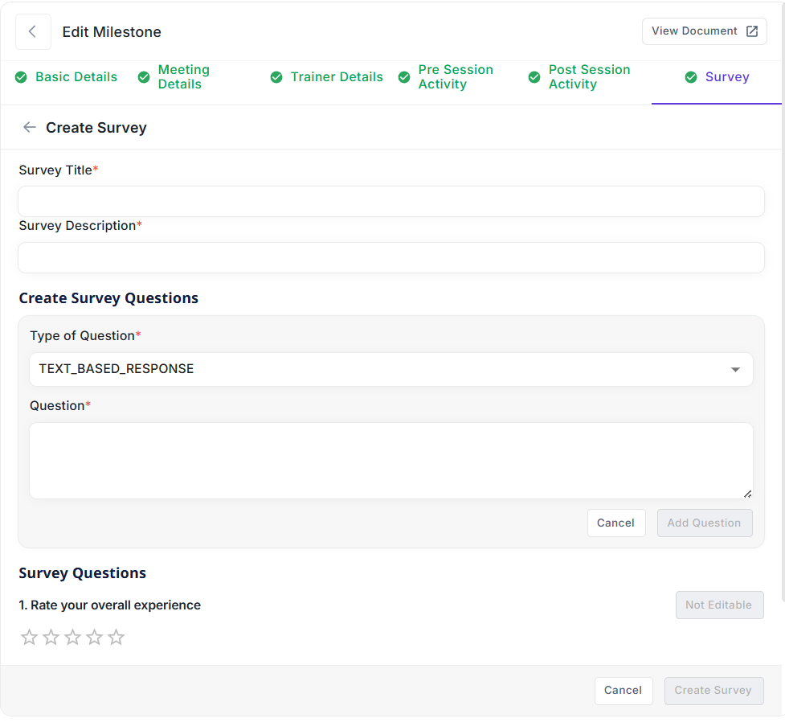
Task: Focus the Survey Title input field
Action: [x=390, y=201]
